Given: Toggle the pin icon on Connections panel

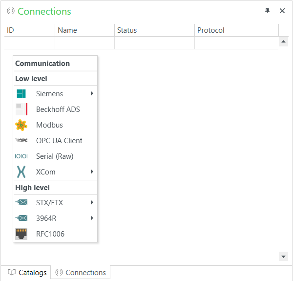Looking at the screenshot, I should (268, 11).
